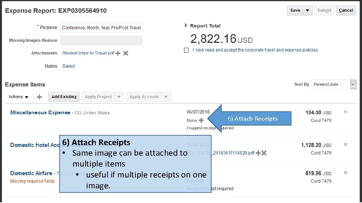Screen dimensions: 362x203
Task: Accept corporate travel and expense policies checkbox
Action: coord(186,50)
